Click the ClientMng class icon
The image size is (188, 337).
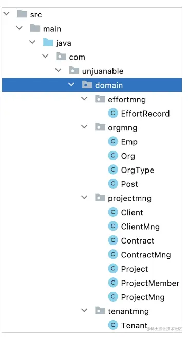[113, 227]
